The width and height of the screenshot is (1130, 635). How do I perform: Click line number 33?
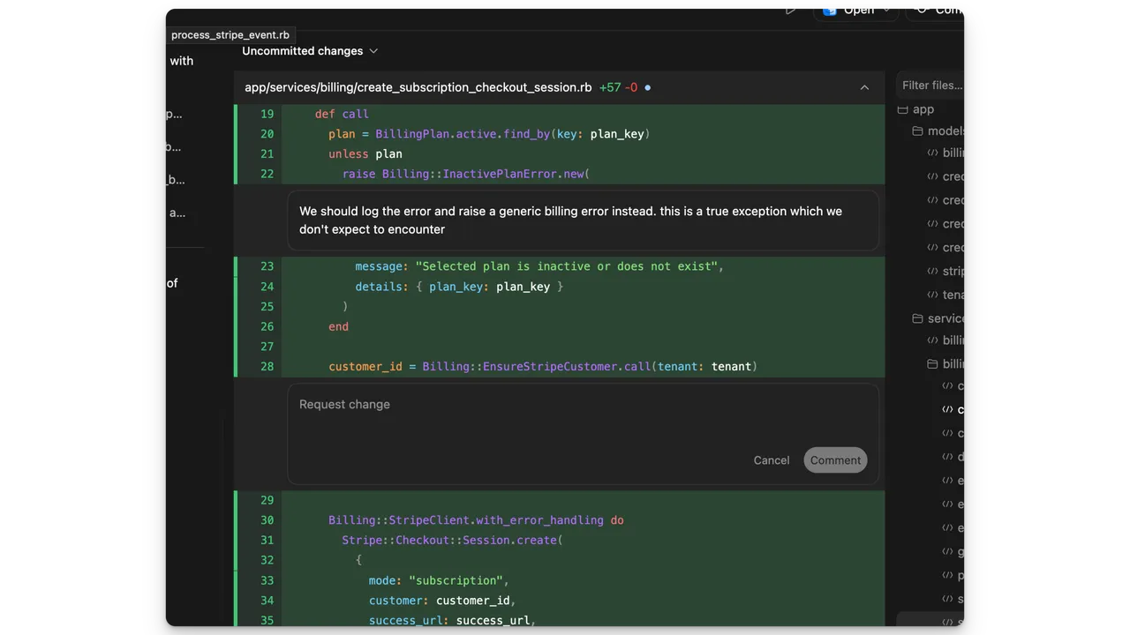pos(267,580)
